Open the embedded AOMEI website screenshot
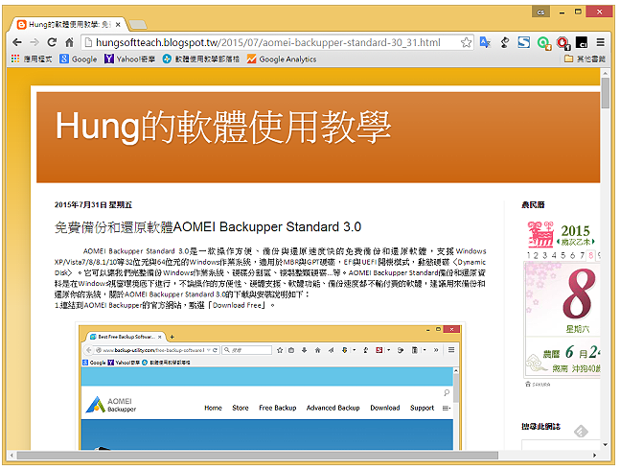The image size is (620, 470). 269,387
